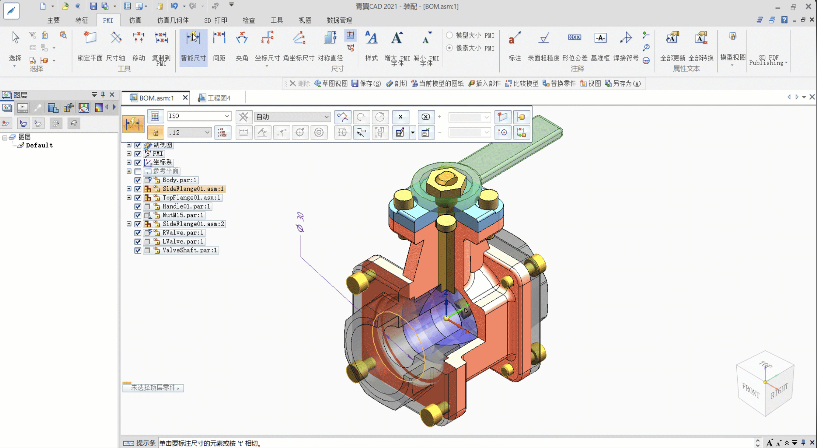Click the undo arrow in quick access toolbar
Viewport: 817px width, 448px height.
[174, 6]
